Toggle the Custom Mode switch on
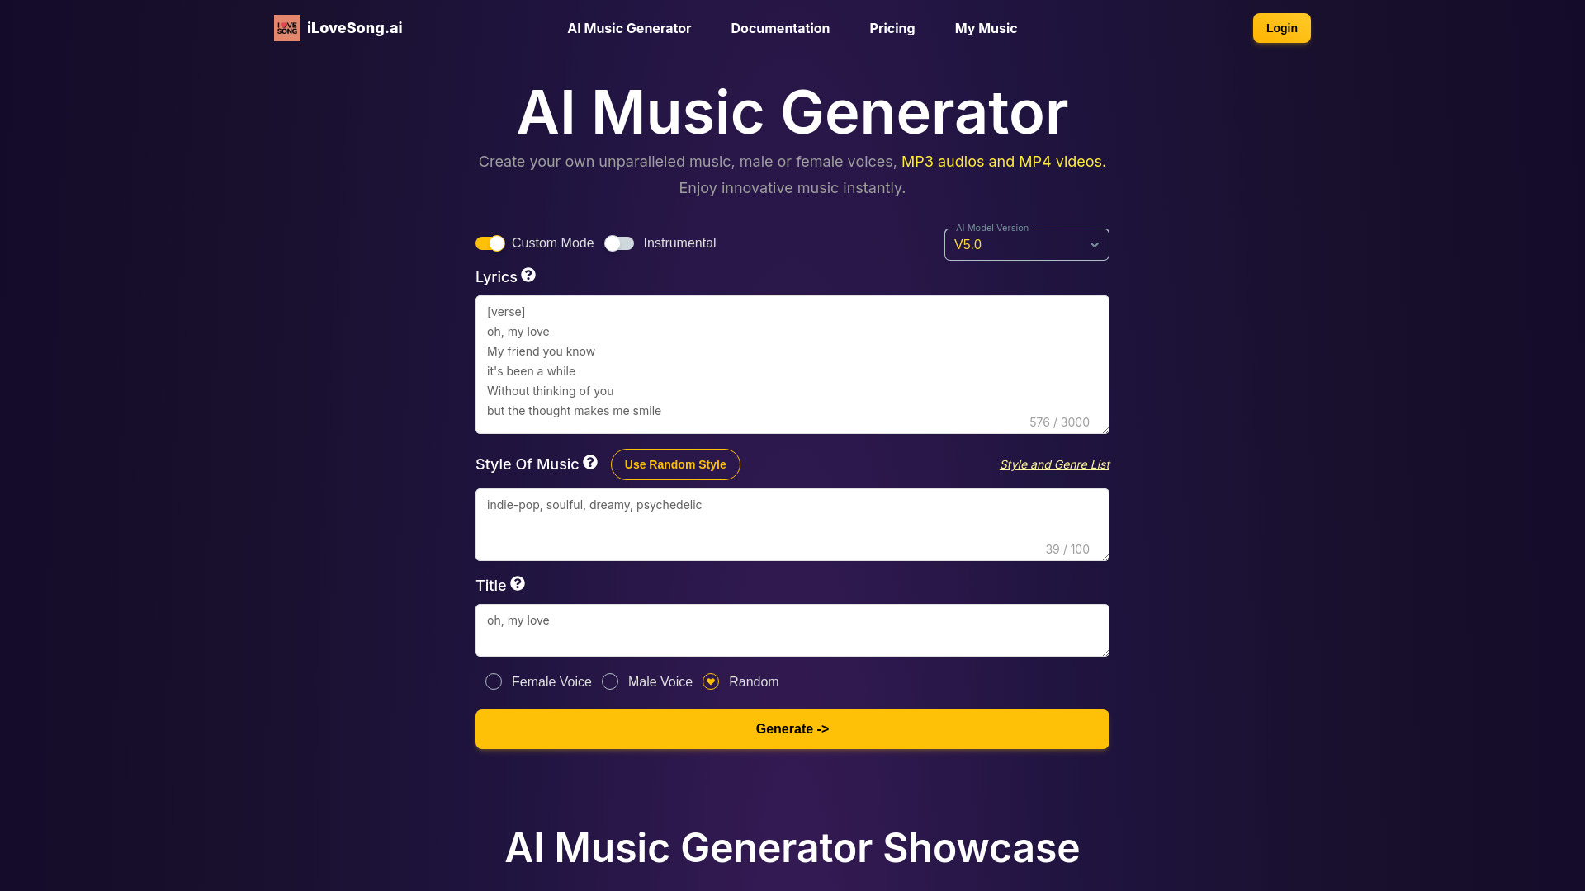Viewport: 1585px width, 891px height. pyautogui.click(x=490, y=243)
